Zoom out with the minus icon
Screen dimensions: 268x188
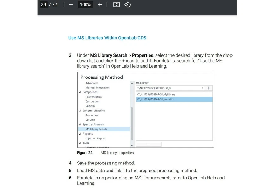[71, 4]
